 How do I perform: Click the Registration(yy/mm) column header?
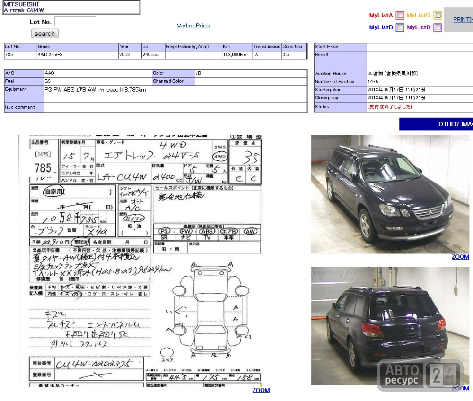193,46
